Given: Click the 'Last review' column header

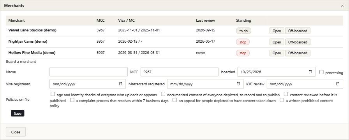Looking at the screenshot, I should click(205, 21).
